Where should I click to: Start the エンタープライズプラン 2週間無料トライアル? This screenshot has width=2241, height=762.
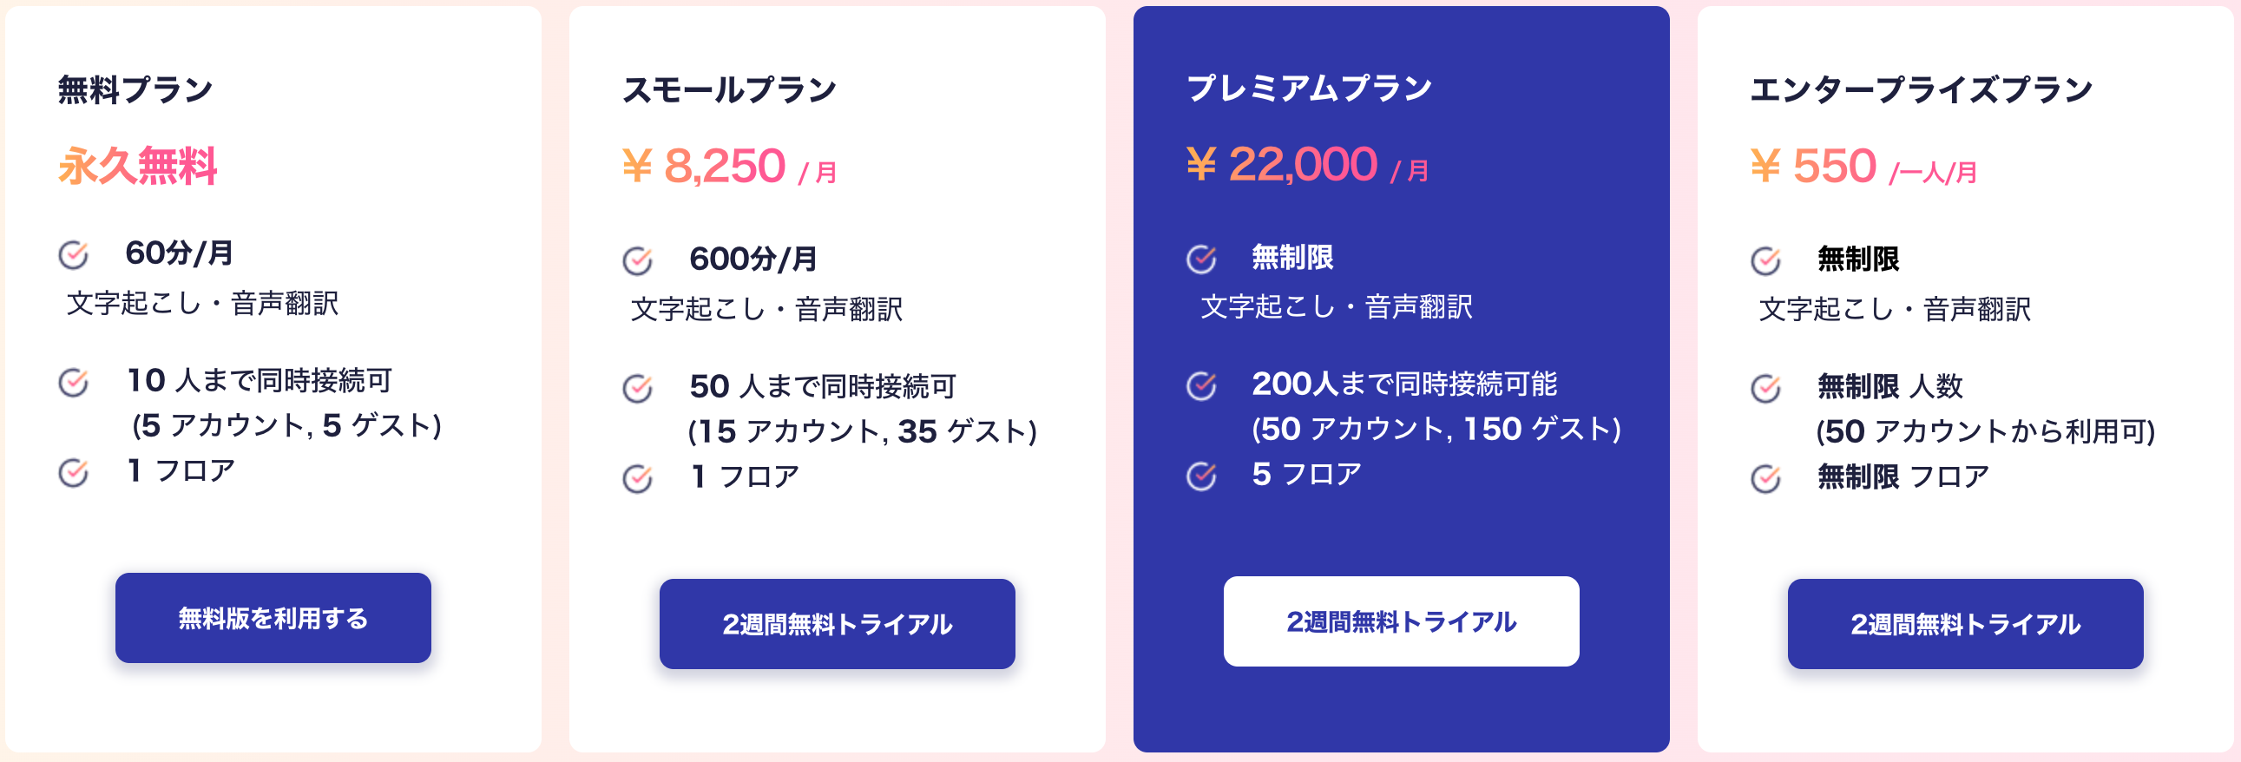1964,624
